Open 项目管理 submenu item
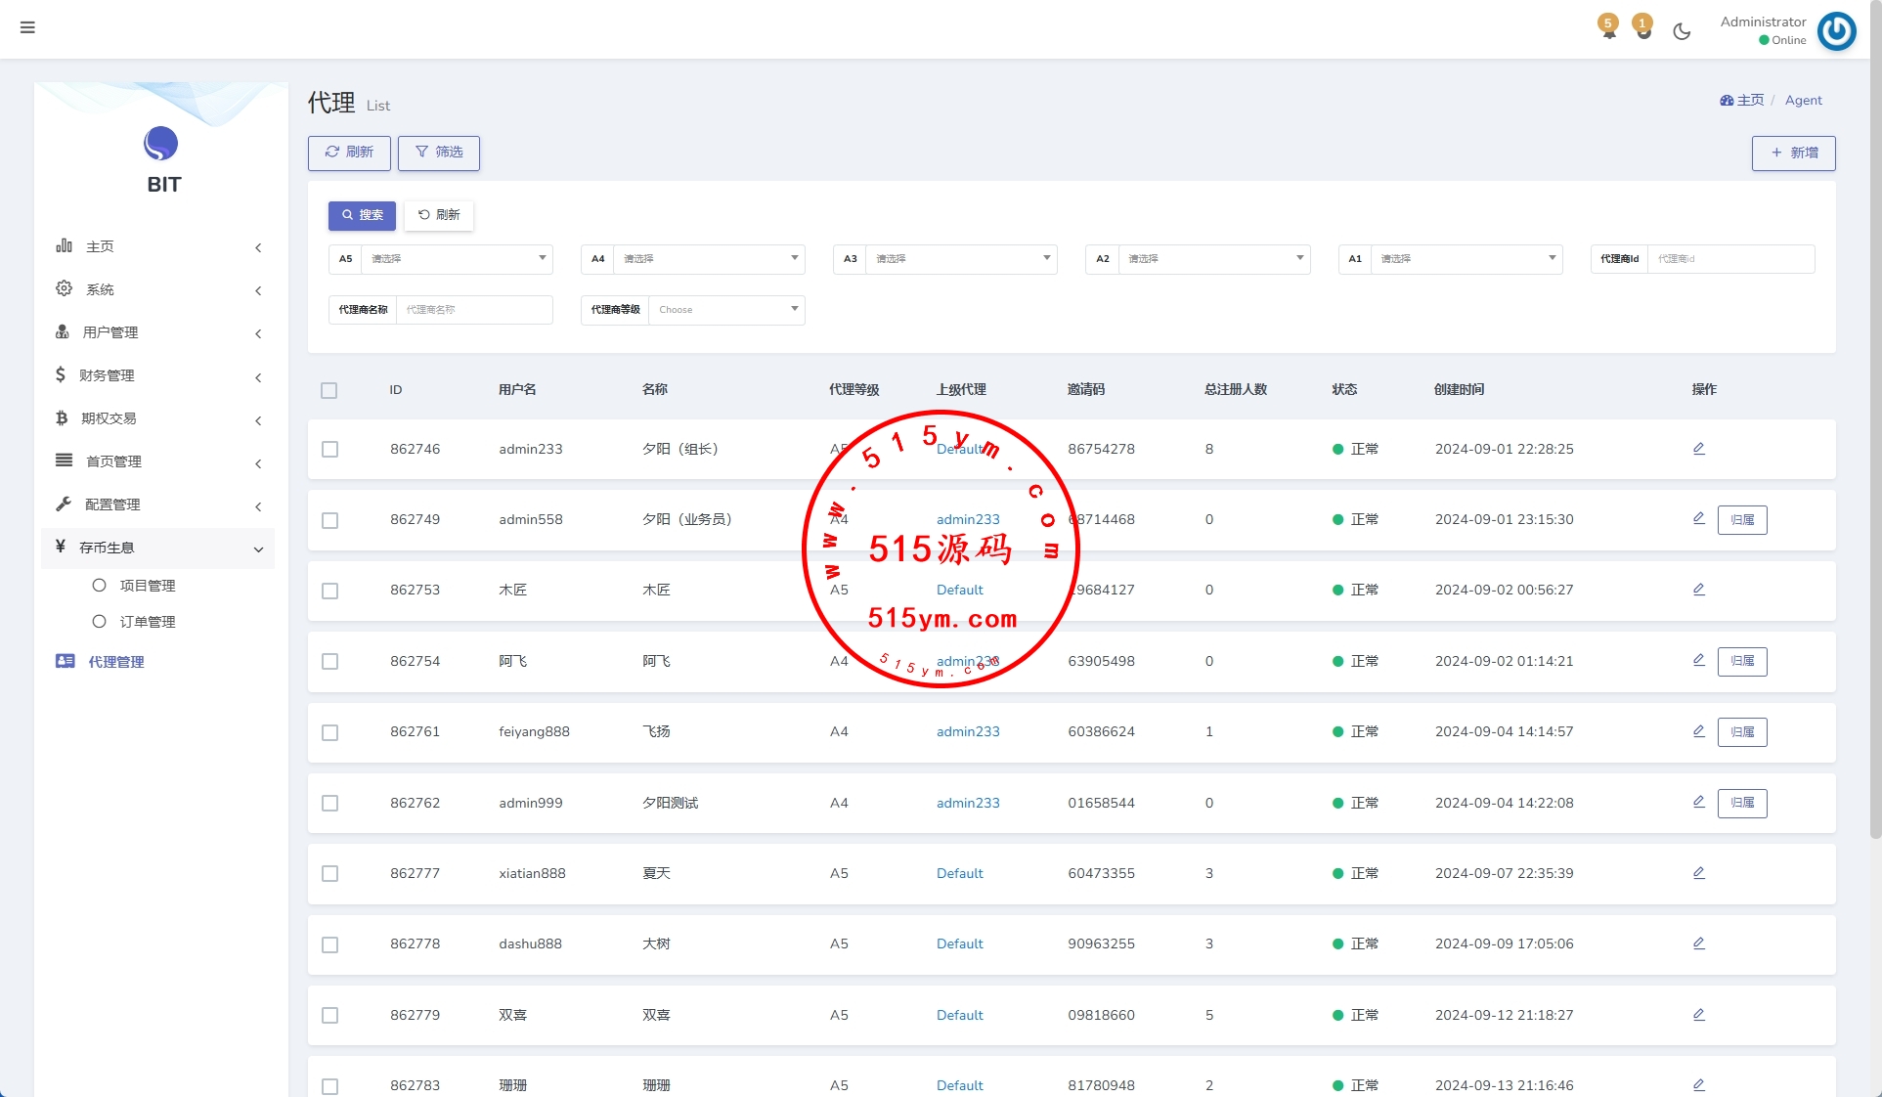Screen dimensions: 1882x1097 [147, 586]
